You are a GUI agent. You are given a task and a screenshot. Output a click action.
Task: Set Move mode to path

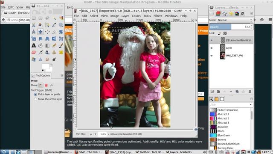pyautogui.click(x=52, y=85)
